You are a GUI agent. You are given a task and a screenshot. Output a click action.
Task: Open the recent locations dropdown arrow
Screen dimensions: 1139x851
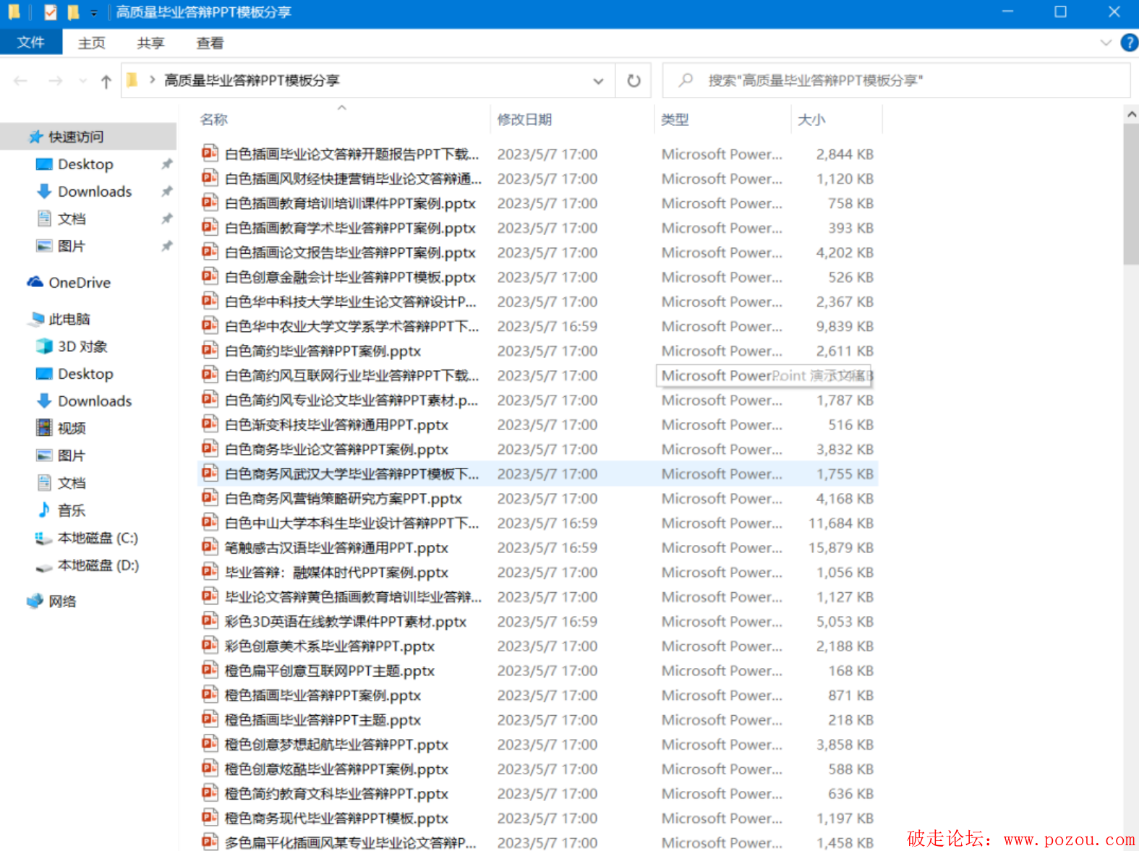coord(82,81)
